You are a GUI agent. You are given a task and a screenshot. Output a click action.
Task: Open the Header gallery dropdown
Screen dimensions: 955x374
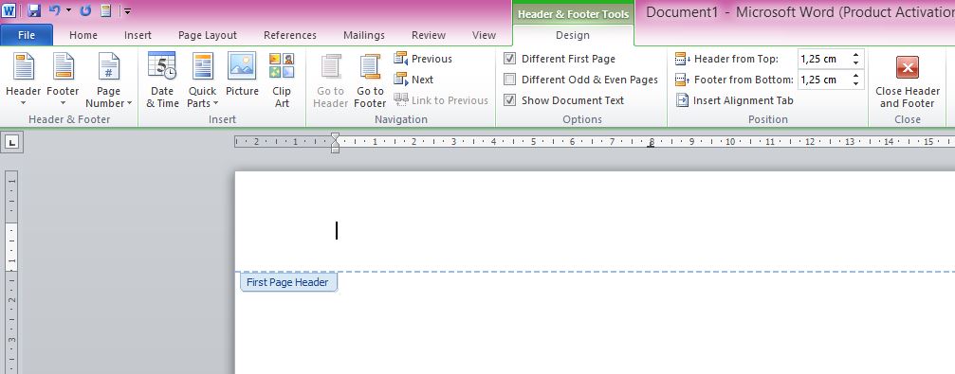click(23, 80)
